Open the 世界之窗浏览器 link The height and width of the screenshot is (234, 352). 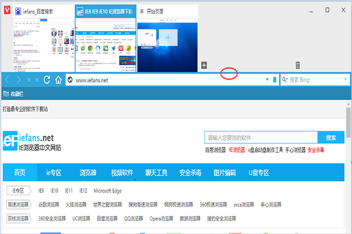(107, 204)
